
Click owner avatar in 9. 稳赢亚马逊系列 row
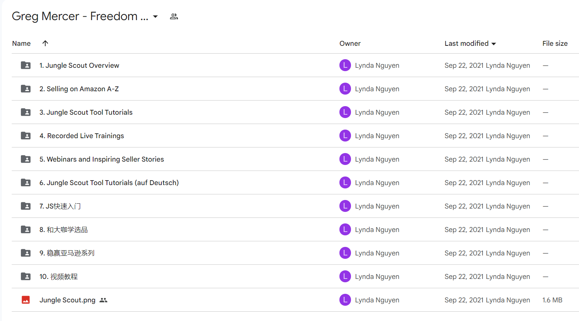coord(345,253)
